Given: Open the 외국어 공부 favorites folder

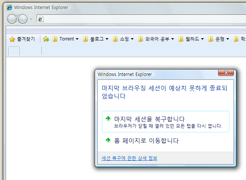Looking at the screenshot, I should click(x=156, y=39).
